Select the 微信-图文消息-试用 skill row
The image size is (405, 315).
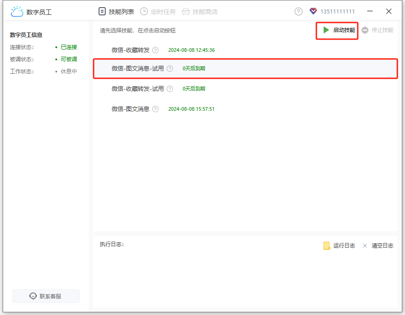(245, 68)
